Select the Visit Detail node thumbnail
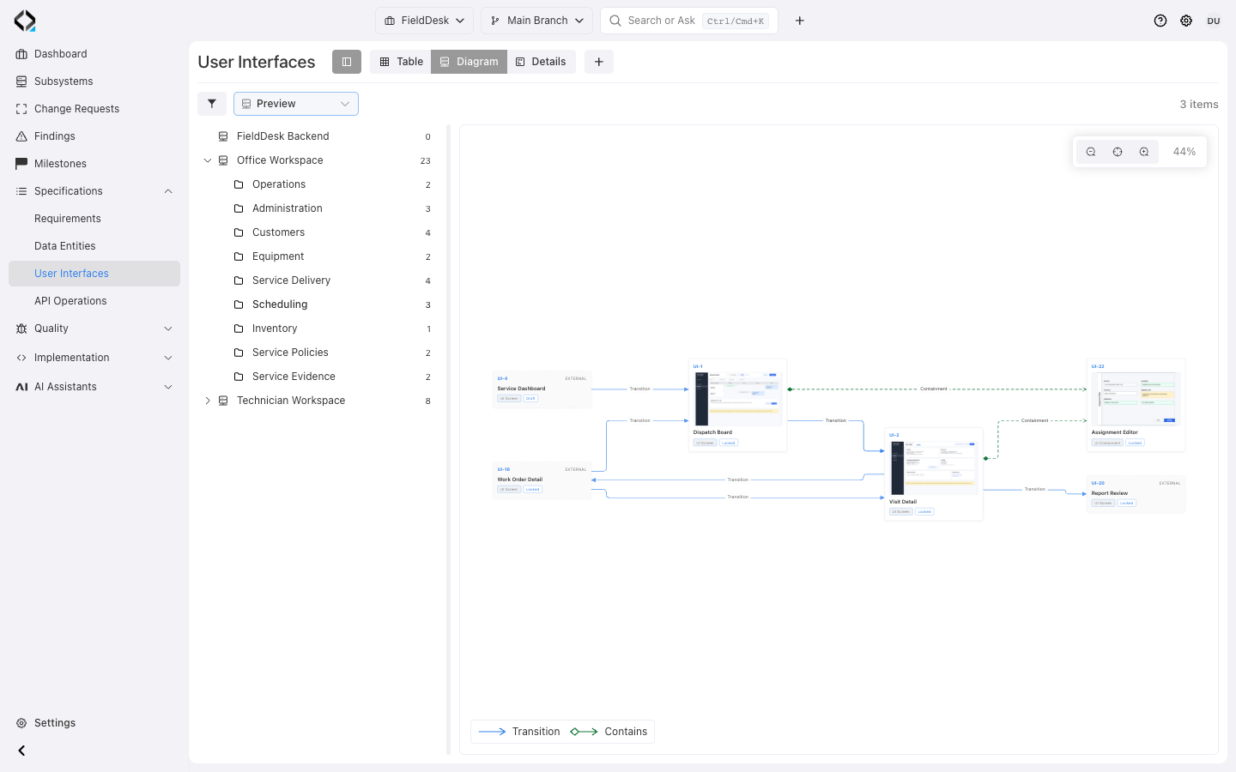The image size is (1236, 772). (x=934, y=468)
